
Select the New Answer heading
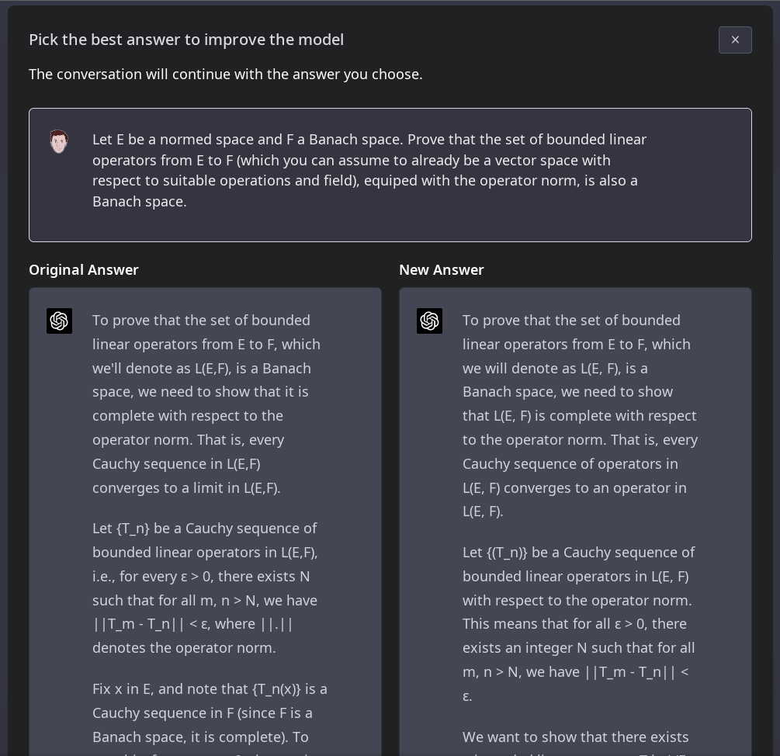coord(441,270)
